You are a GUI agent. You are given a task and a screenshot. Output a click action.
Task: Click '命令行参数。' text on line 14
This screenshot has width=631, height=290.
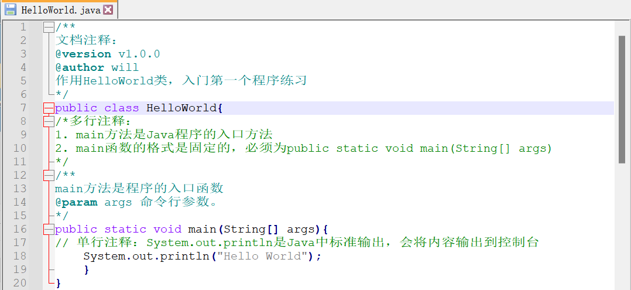(179, 202)
